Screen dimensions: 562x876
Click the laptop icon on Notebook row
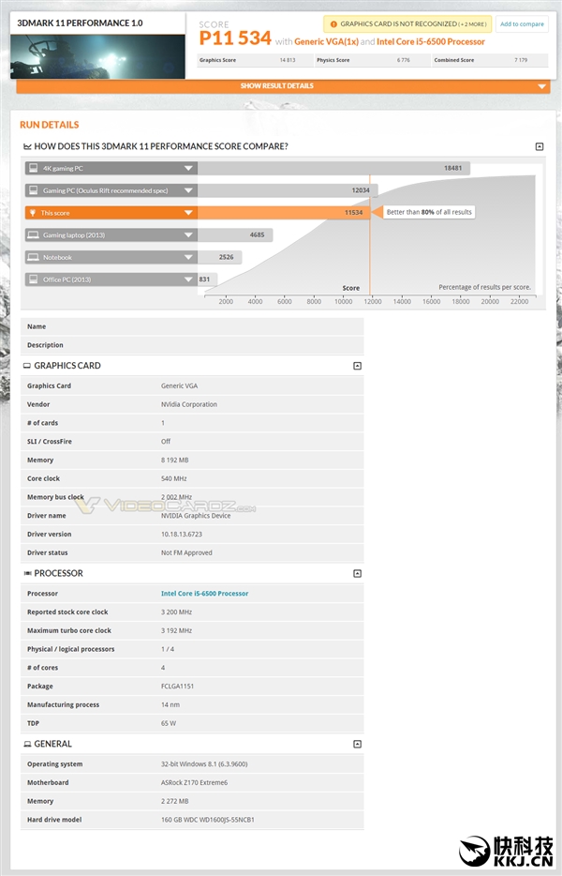click(x=34, y=257)
